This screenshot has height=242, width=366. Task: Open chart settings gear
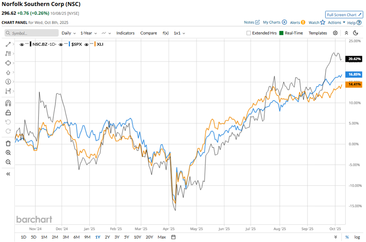335,33
